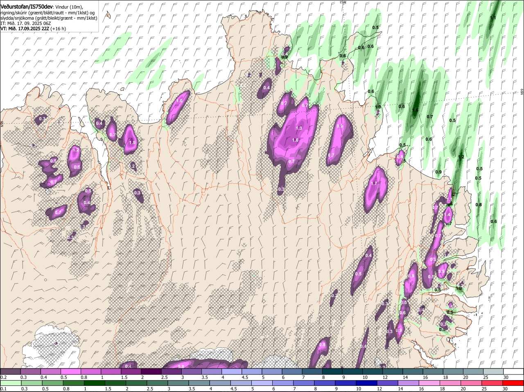Select the deep blue rain swatch between 10 and 12
524x392 pixels.
[367, 383]
